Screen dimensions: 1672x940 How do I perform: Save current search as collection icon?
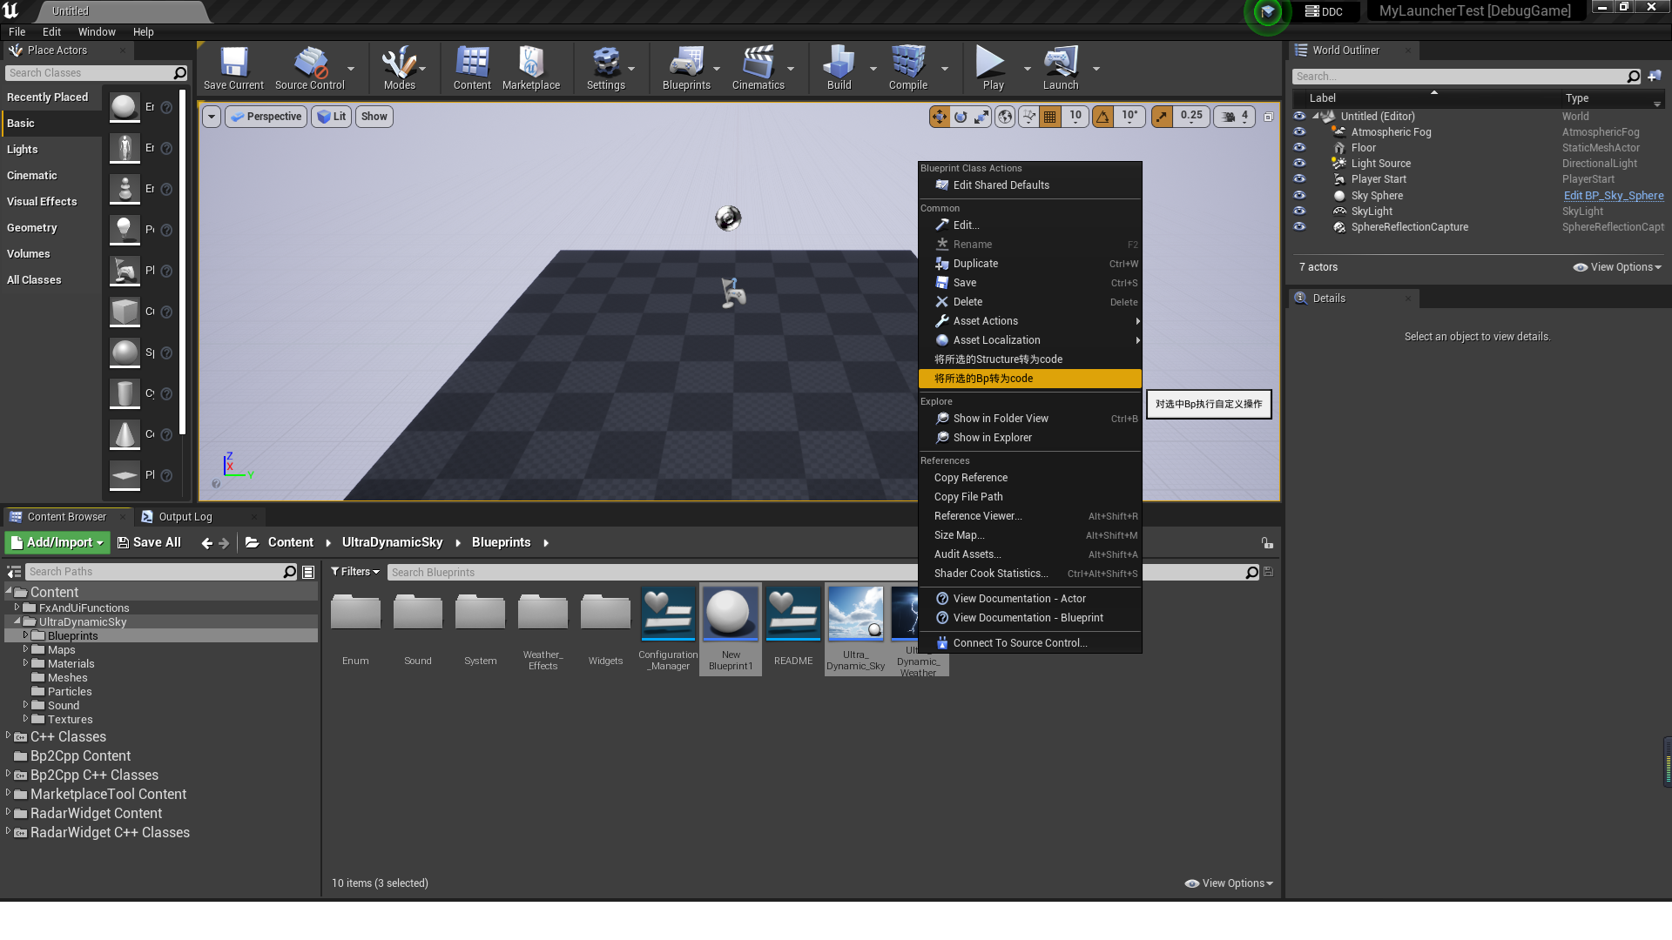click(x=1268, y=572)
